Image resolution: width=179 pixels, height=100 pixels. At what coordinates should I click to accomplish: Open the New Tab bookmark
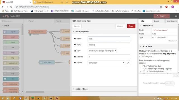coord(136,11)
